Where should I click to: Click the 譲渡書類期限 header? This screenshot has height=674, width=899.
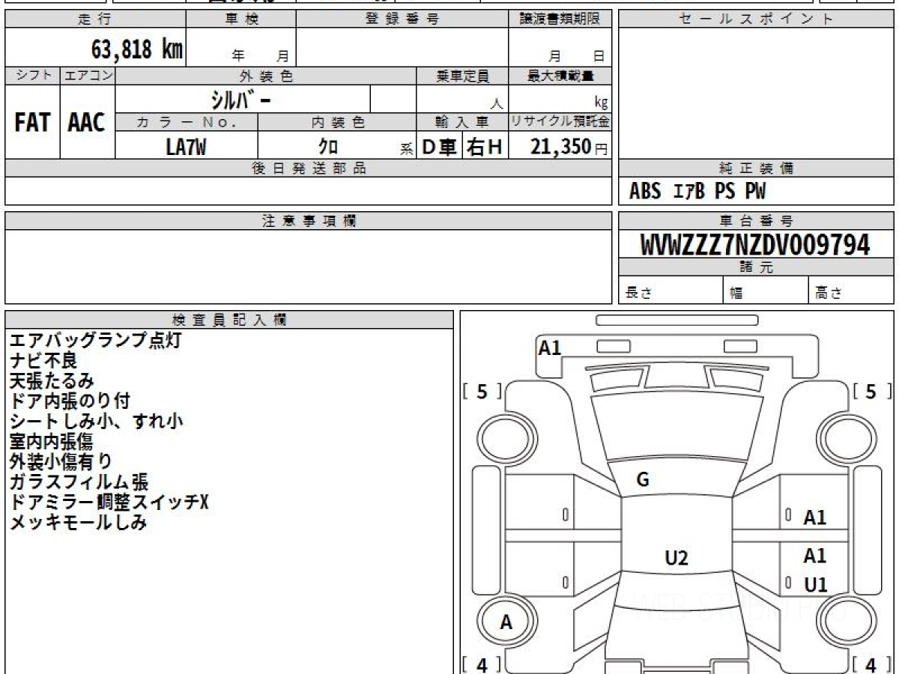coord(560,19)
